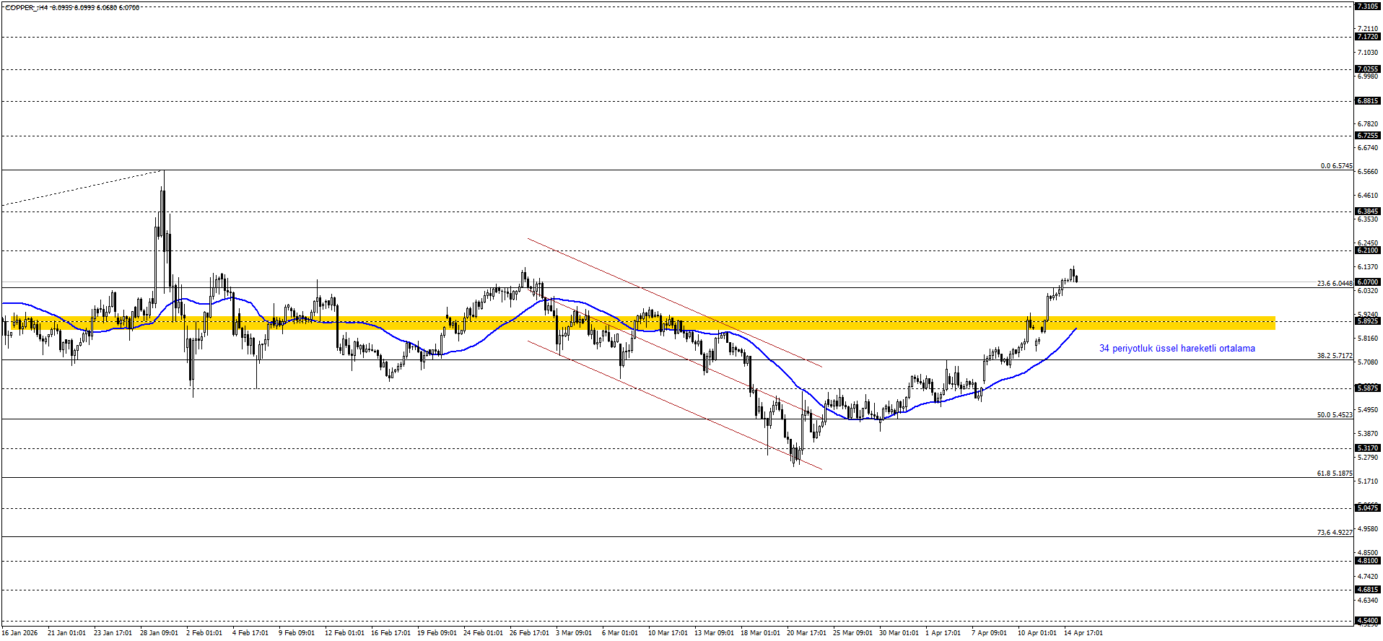1383x641 pixels.
Task: Click the 5.3170 price level tag
Action: [x=1367, y=448]
